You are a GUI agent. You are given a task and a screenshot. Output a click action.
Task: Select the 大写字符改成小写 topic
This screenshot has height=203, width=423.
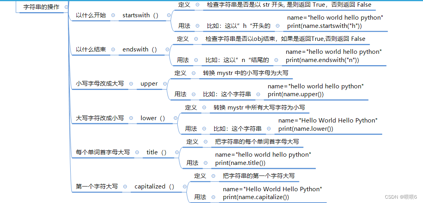[100, 118]
